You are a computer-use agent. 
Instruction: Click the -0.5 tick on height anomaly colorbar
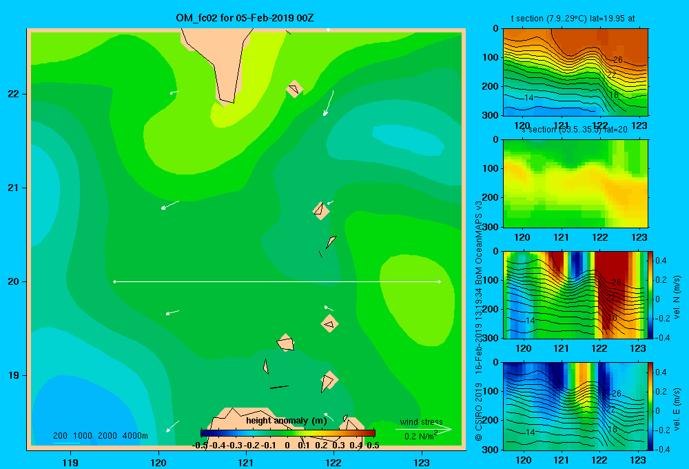coord(200,446)
